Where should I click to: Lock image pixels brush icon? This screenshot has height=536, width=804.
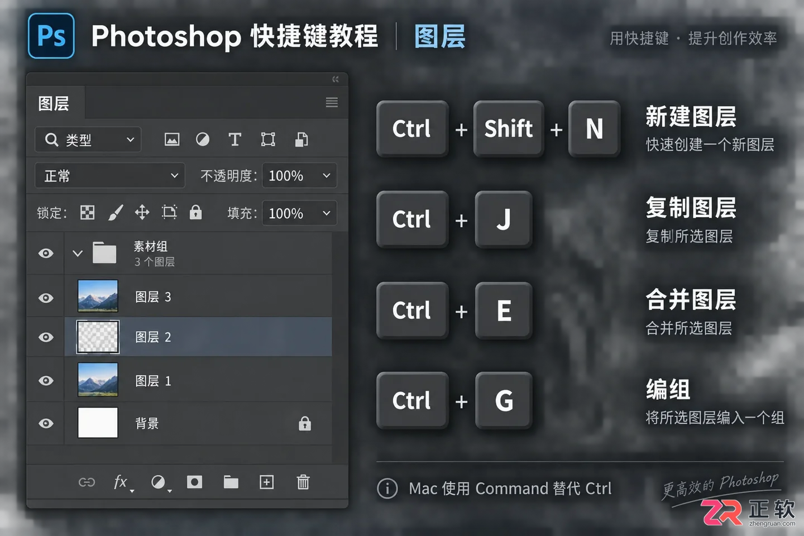click(116, 213)
